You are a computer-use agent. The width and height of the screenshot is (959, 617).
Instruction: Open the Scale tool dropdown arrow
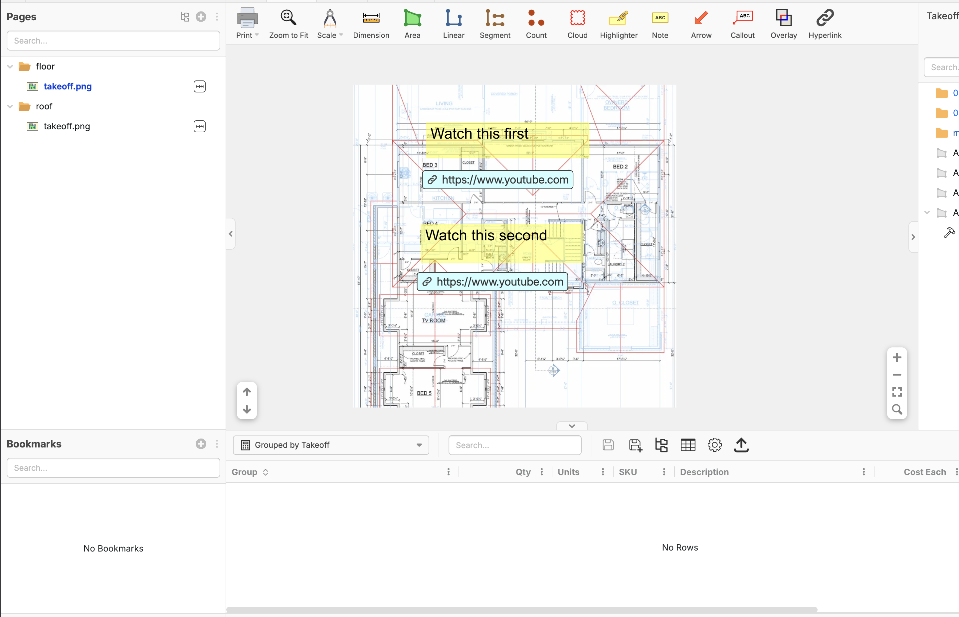pos(341,35)
